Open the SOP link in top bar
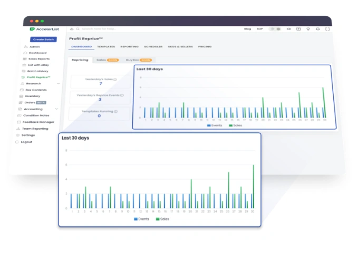 [x=260, y=29]
